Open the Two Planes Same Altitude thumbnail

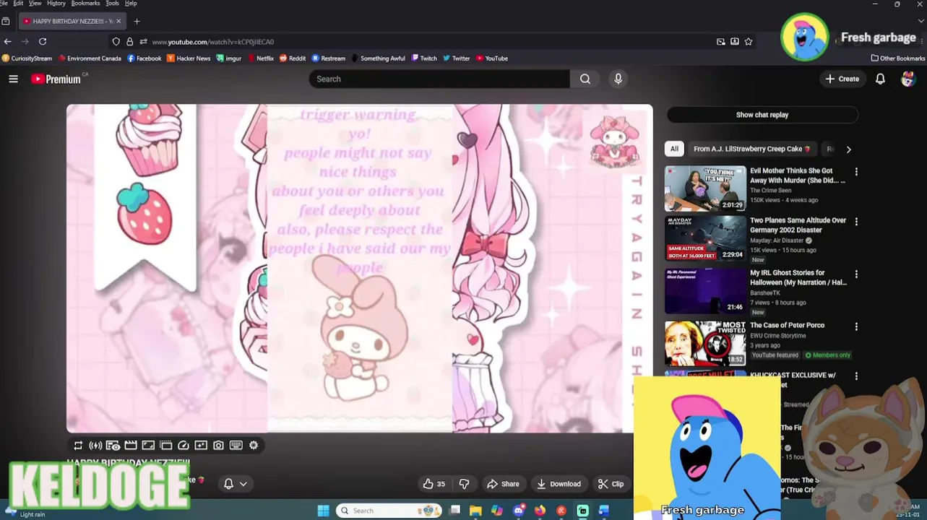pos(705,238)
